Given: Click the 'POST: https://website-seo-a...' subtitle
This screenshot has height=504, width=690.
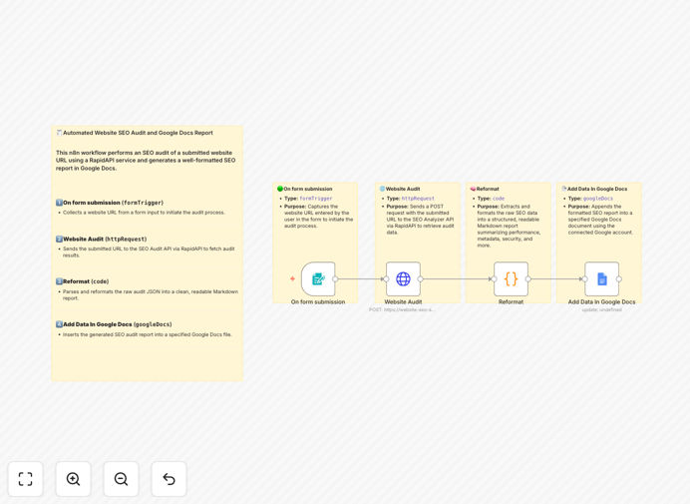Looking at the screenshot, I should coord(402,309).
